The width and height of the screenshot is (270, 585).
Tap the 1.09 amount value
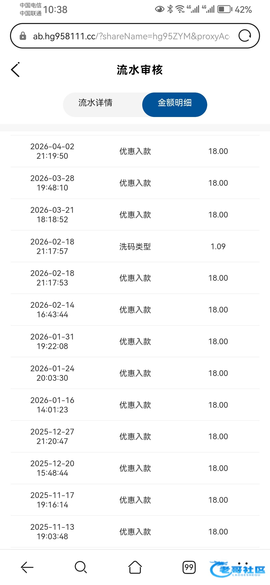point(218,246)
